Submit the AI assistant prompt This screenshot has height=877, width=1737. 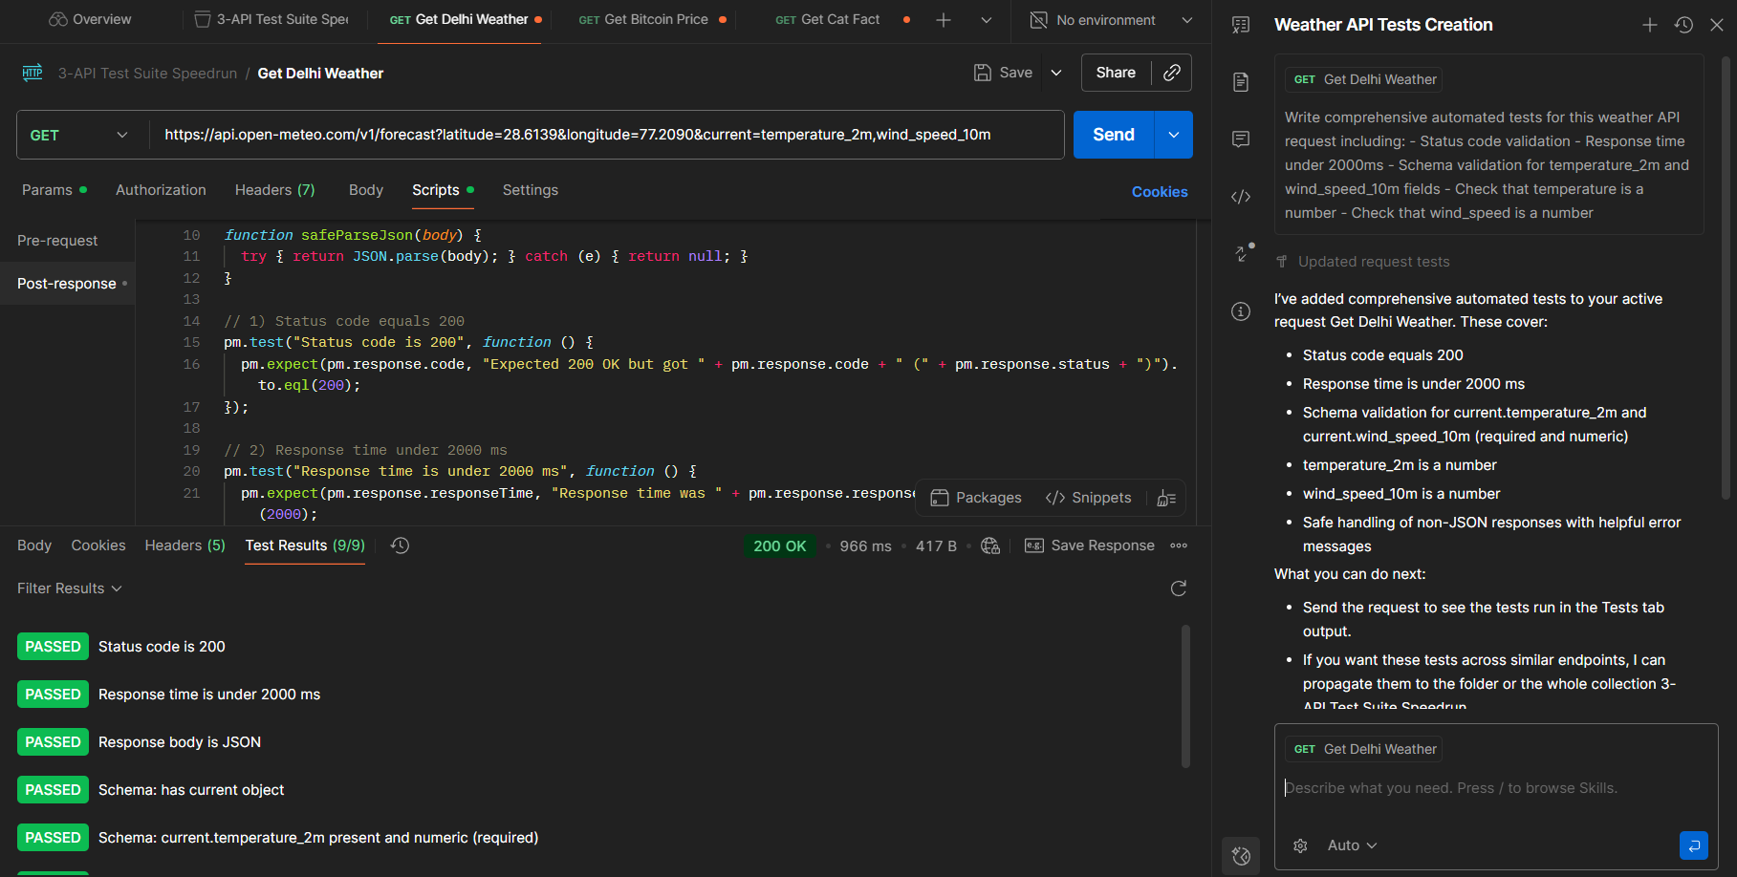coord(1693,845)
